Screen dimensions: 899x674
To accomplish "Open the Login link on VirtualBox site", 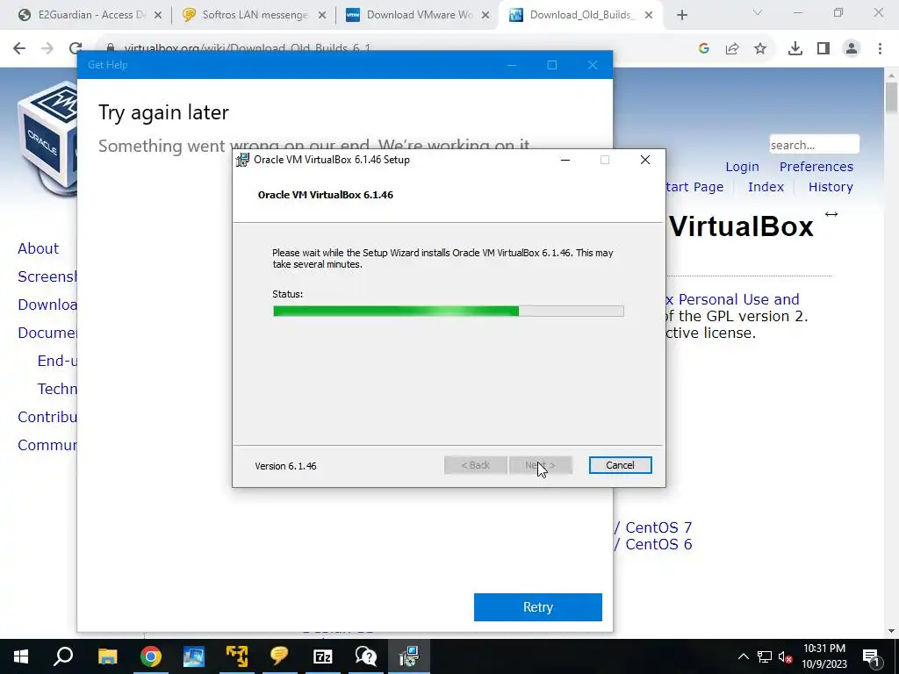I will point(742,167).
